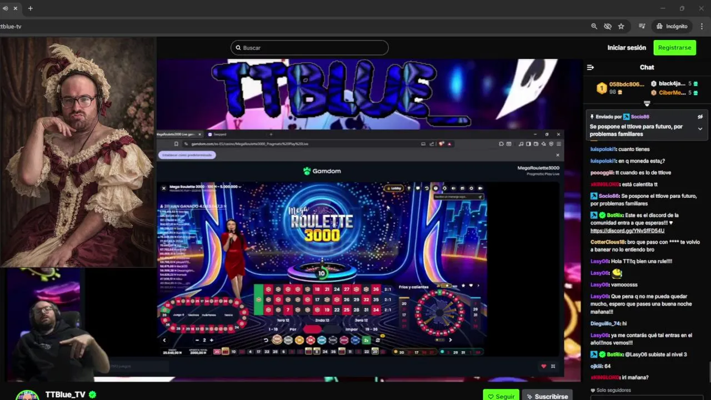
Task: Click the chat message input box at the bottom
Action: [x=647, y=398]
